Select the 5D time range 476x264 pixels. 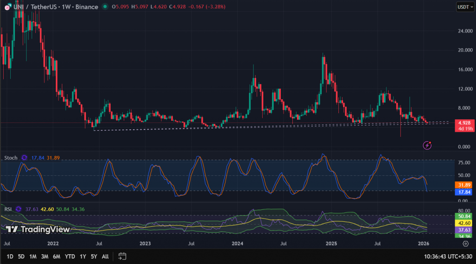21,256
